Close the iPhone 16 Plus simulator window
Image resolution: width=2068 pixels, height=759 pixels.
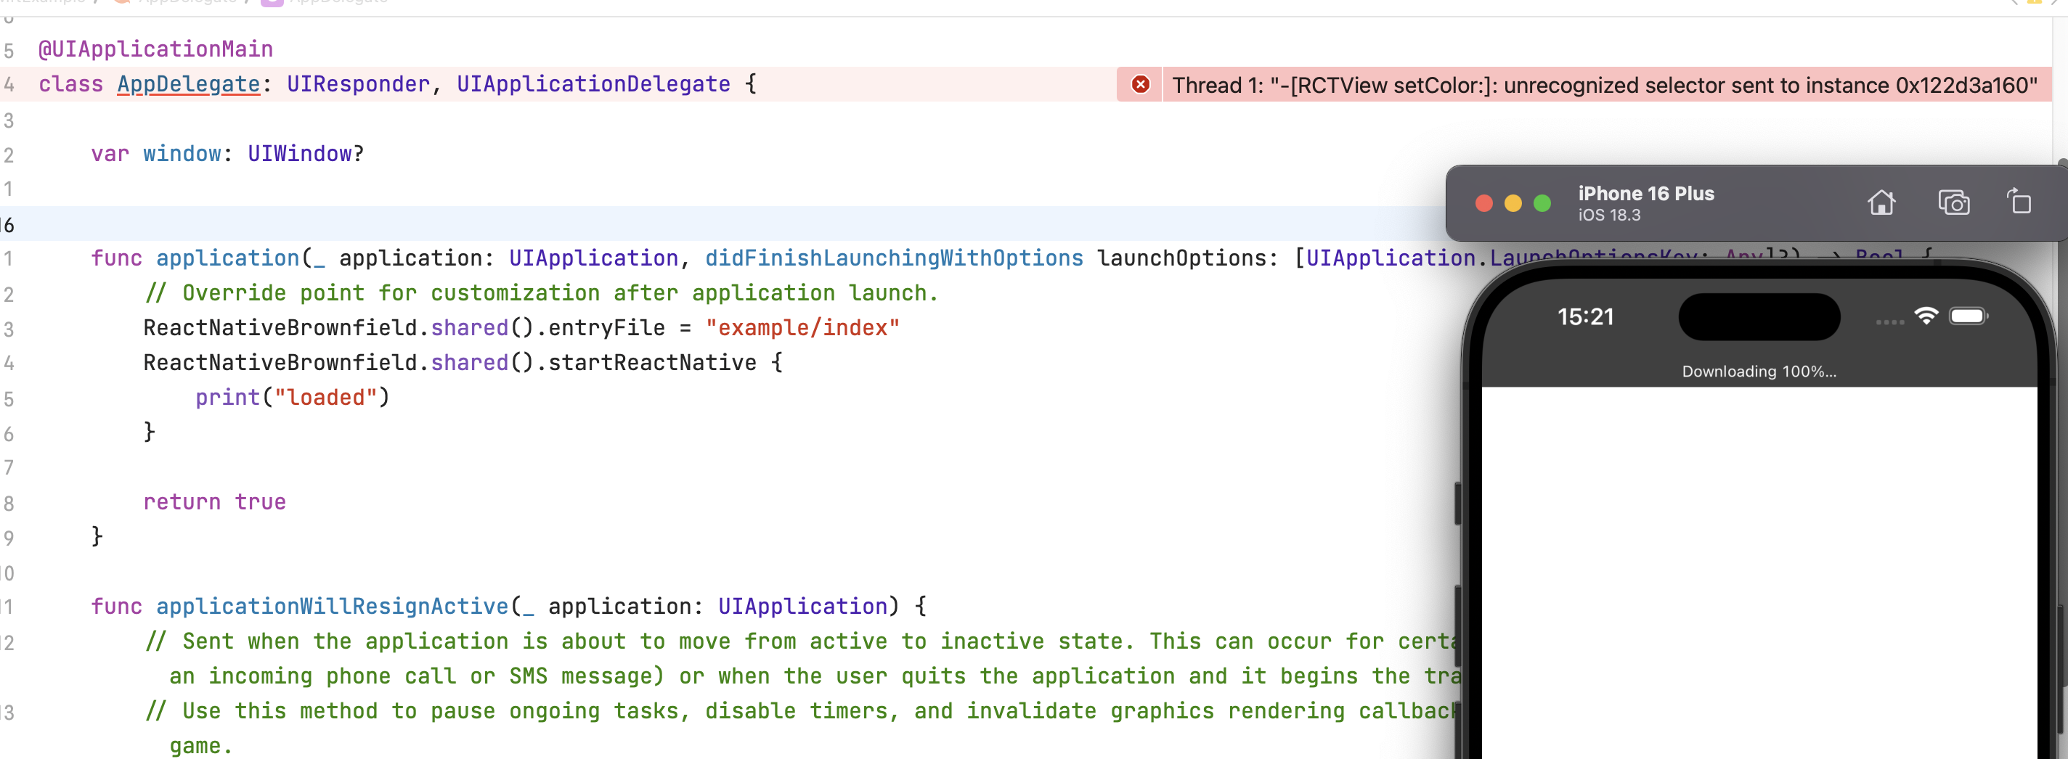[x=1483, y=203]
